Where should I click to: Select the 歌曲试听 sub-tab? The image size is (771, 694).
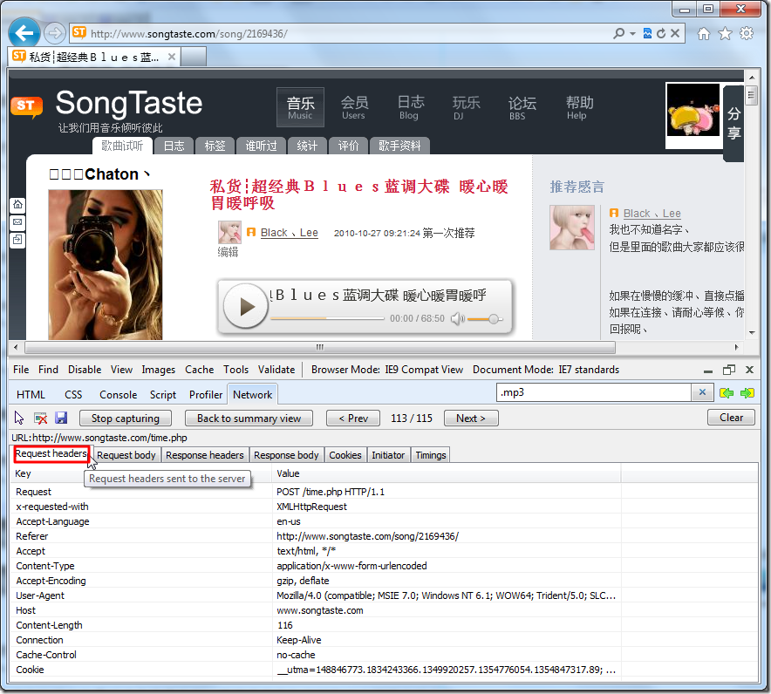pos(122,146)
